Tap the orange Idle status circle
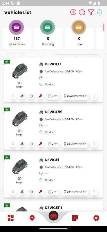This screenshot has width=107, height=232. click(x=79, y=27)
